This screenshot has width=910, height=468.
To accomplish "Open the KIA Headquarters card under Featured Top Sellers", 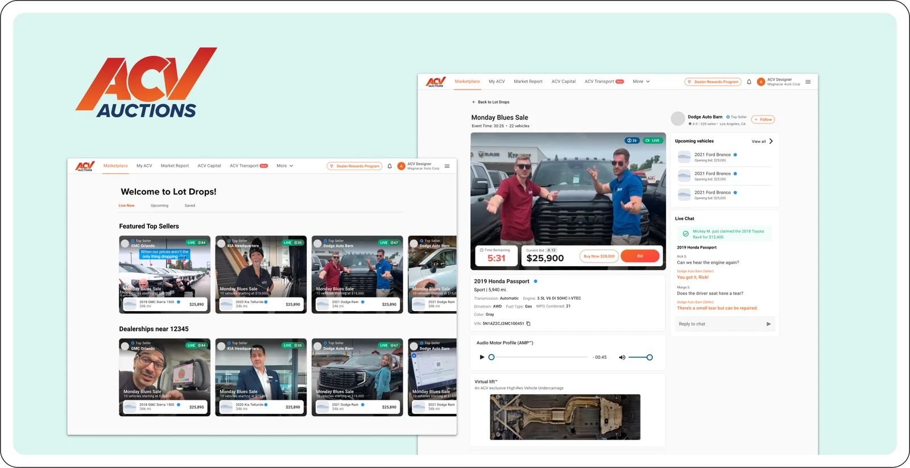I will click(x=261, y=275).
